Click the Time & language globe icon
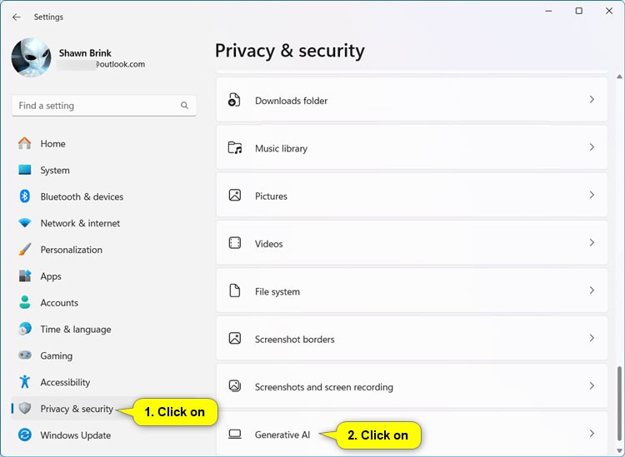625x457 pixels. point(25,329)
